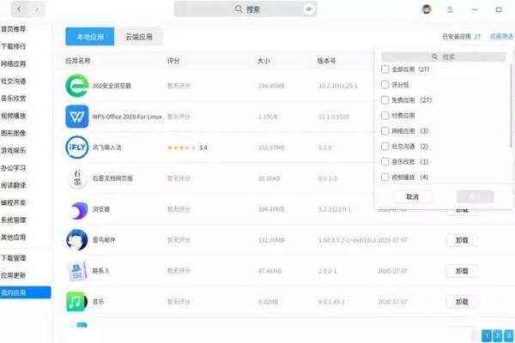Tick the 付费应用 filter checkbox
Screen dimensions: 515x343
pos(384,115)
